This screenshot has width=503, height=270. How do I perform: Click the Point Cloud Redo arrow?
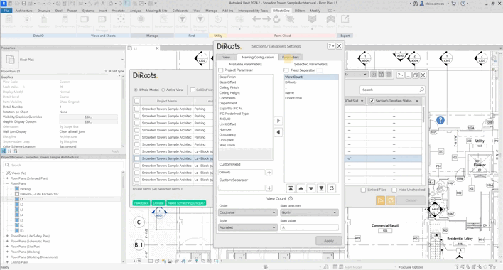pyautogui.click(x=266, y=21)
